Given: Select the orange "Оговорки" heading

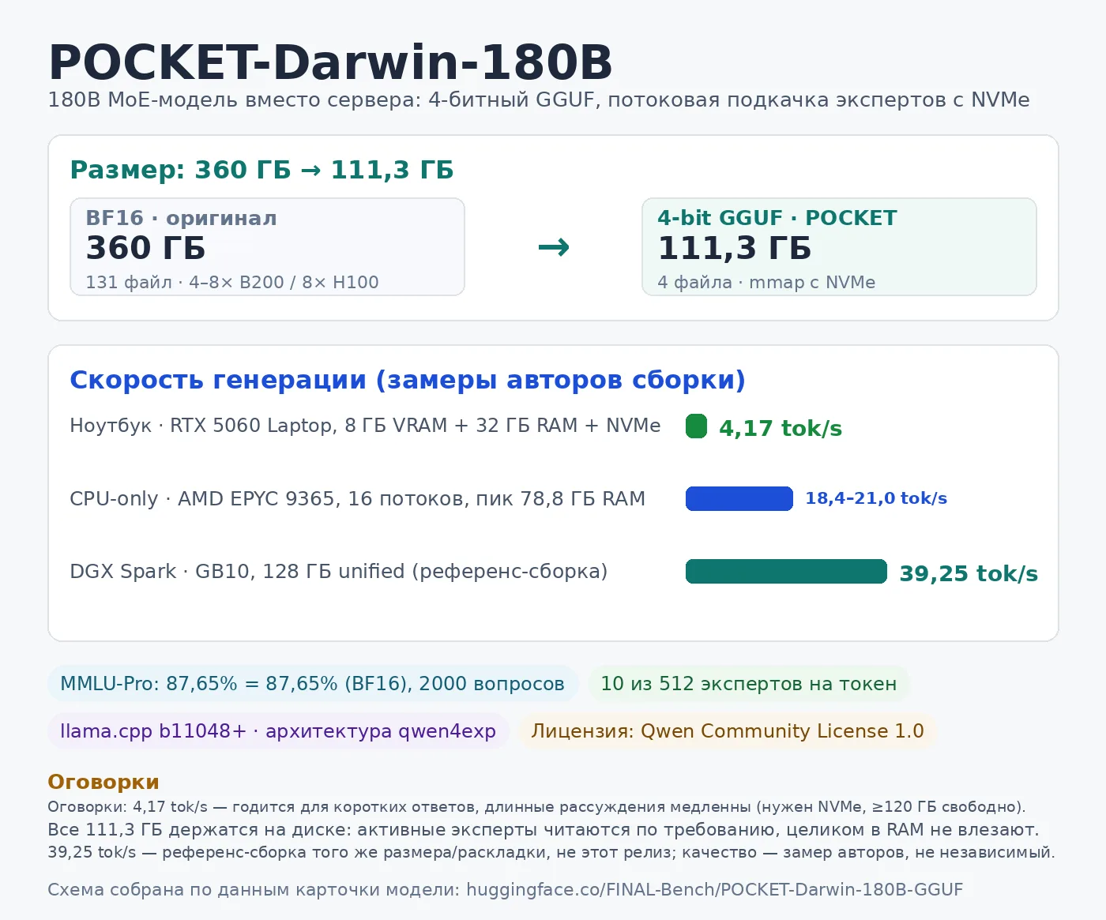Looking at the screenshot, I should click(x=103, y=782).
